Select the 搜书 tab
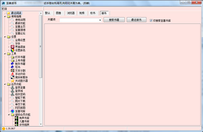 (x=104, y=13)
